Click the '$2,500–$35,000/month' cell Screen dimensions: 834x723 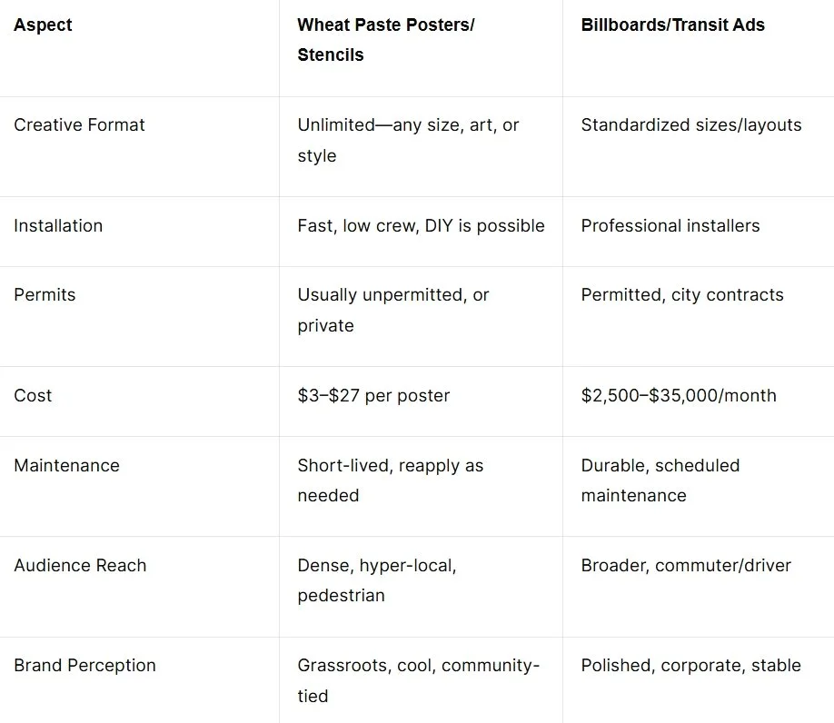pos(679,395)
